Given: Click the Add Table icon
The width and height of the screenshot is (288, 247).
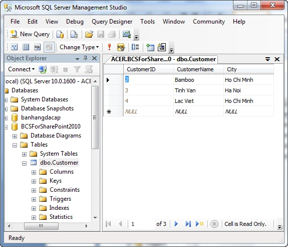Looking at the screenshot, I should (150, 47).
